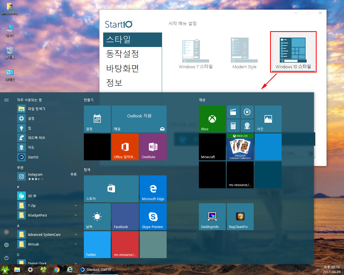Launch the Microsoft Edge tile
This screenshot has width=344, height=275.
153,189
